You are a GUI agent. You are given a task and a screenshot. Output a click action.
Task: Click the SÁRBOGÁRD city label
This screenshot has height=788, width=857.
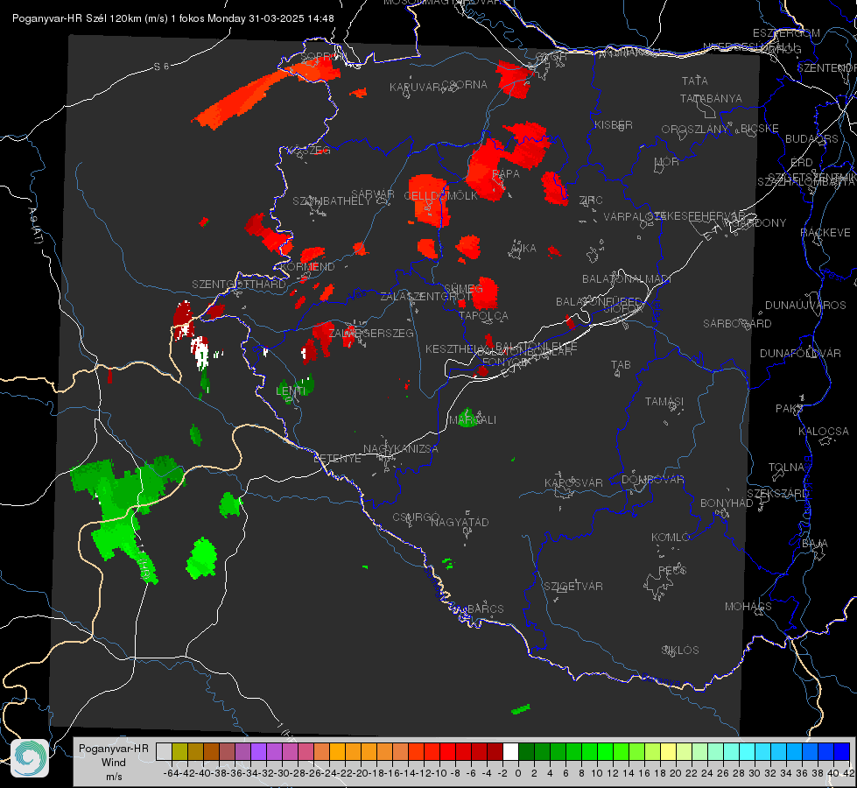(737, 324)
